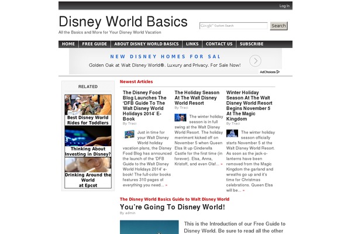Click author Traci under The Holiday Season

click(x=184, y=108)
